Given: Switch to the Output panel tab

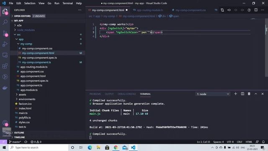Looking at the screenshot, I should tap(109, 94).
